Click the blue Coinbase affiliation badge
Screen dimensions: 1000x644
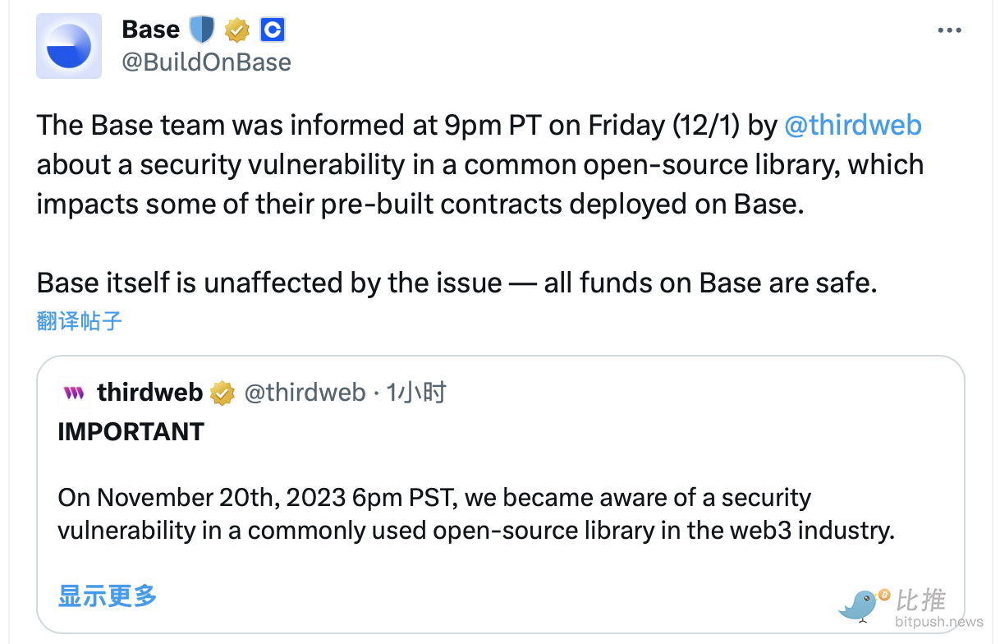pos(272,30)
